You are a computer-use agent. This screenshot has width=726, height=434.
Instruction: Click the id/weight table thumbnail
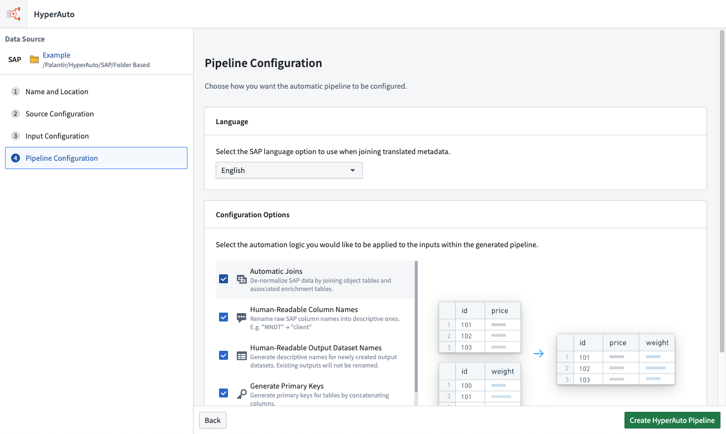480,384
